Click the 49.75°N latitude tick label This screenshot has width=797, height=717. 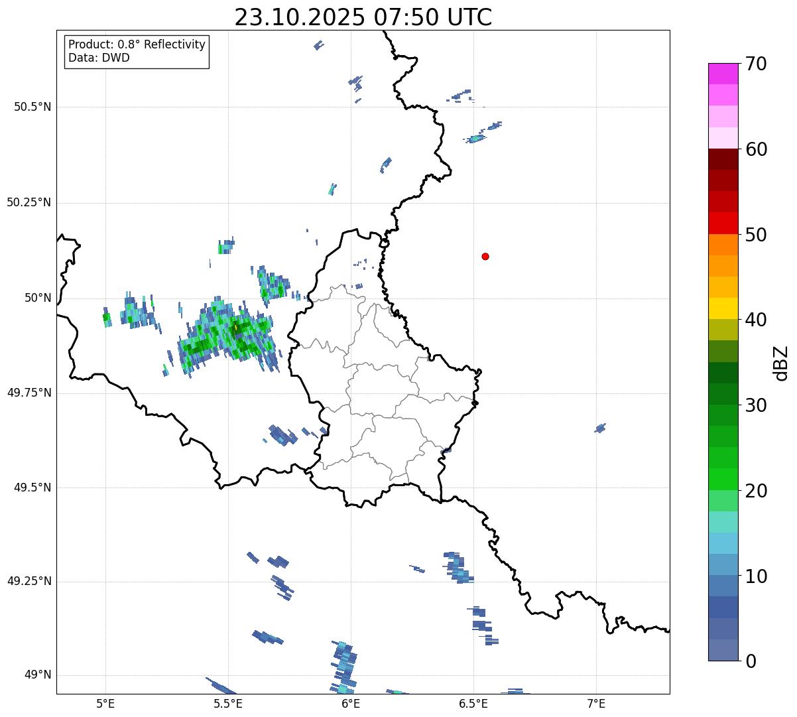point(29,393)
